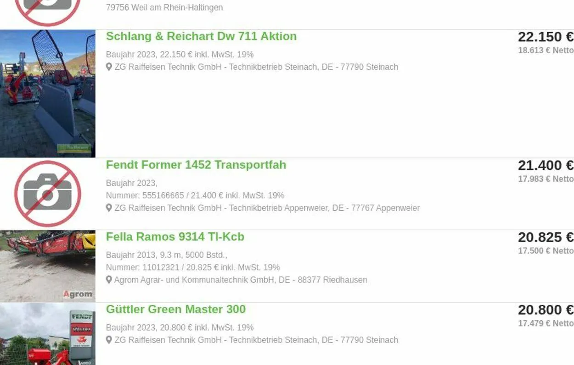Screen dimensions: 574x365
Task: Click the Weil am Rhein-Haltingen address line
Action: click(x=164, y=7)
